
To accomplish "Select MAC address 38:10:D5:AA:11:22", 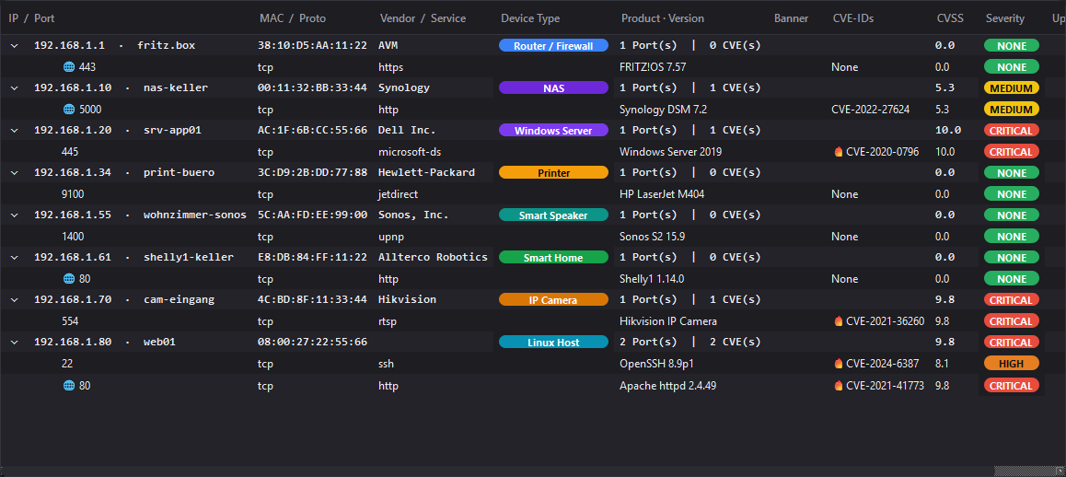I will click(x=312, y=46).
